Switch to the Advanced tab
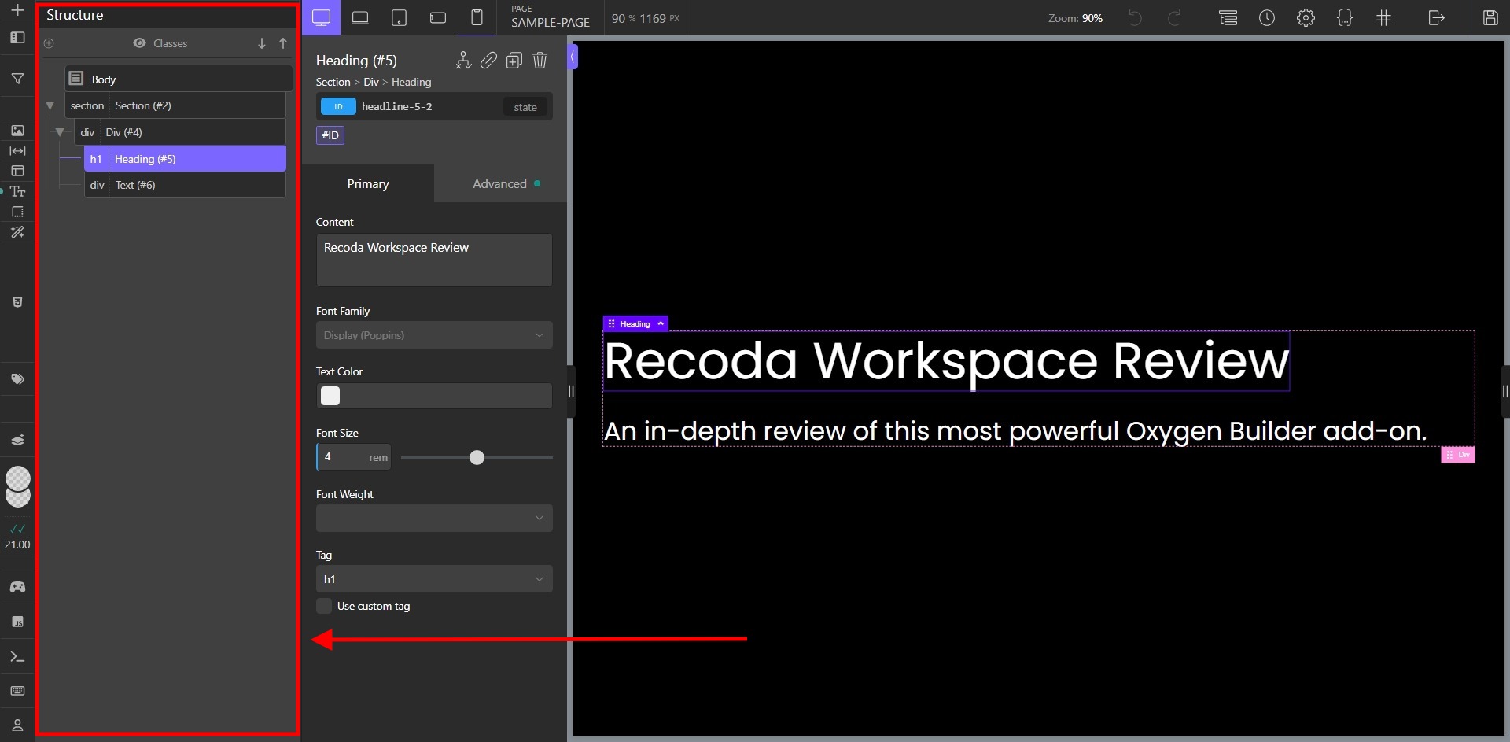The height and width of the screenshot is (742, 1510). pyautogui.click(x=501, y=183)
